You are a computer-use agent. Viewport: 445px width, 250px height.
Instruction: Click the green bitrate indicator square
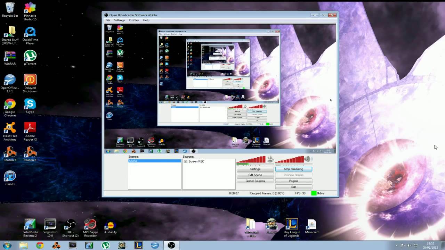314,193
